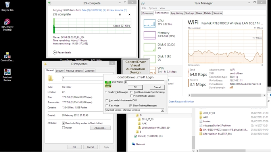271x152 pixels.
Task: Click the User Name input field
Action: coord(144,82)
